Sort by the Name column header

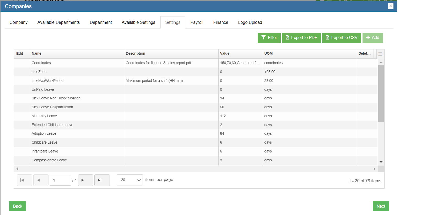coord(36,54)
